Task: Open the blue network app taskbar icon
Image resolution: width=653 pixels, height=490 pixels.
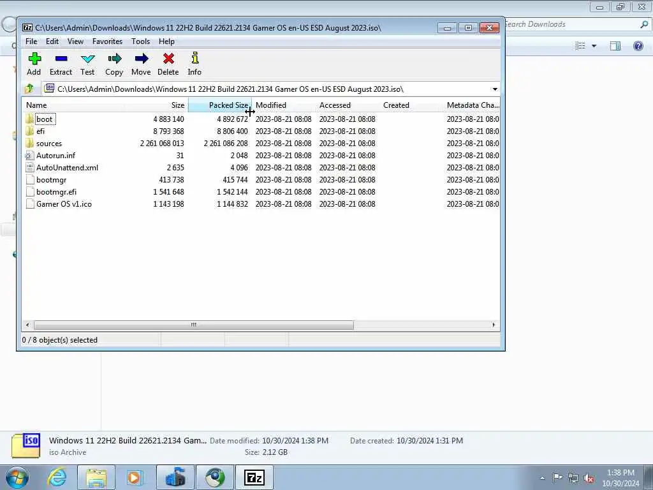Action: [x=175, y=477]
